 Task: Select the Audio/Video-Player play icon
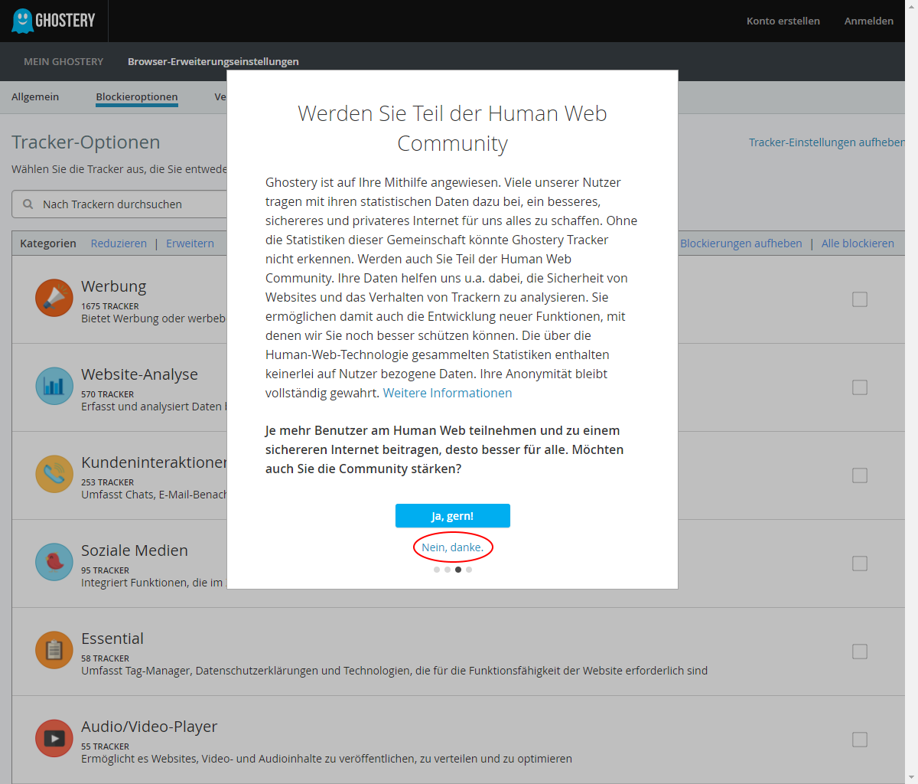(x=54, y=738)
